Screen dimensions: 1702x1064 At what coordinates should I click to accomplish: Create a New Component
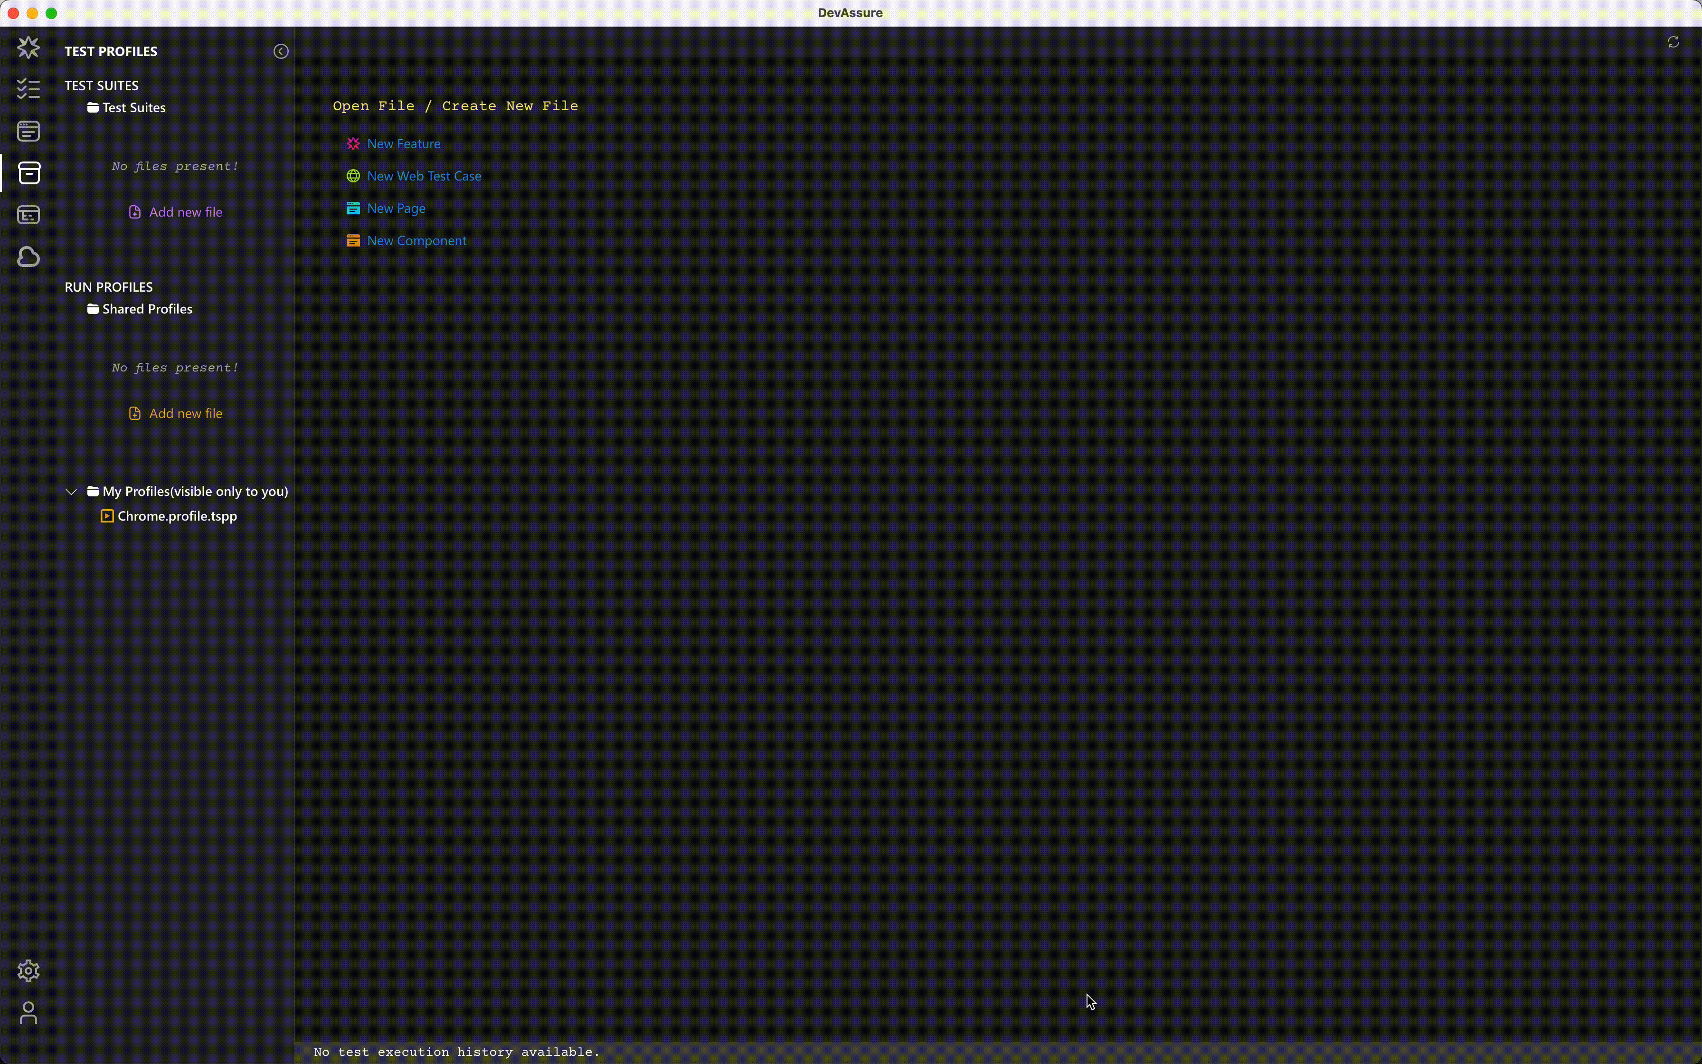pyautogui.click(x=416, y=241)
